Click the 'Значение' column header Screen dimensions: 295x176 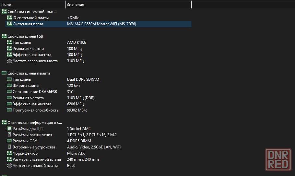128,5
